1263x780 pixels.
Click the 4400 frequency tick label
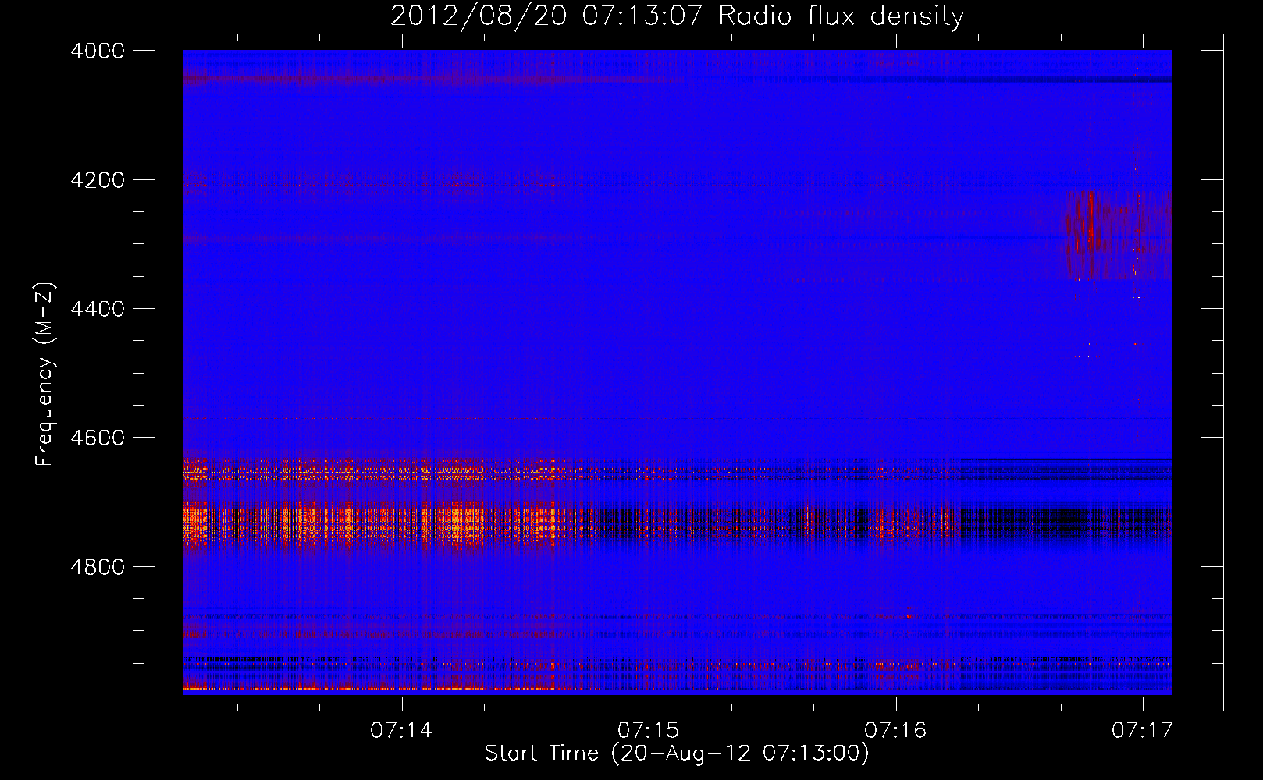click(98, 309)
